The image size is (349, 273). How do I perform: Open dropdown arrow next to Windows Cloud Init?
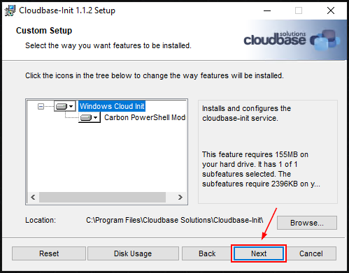coord(71,107)
